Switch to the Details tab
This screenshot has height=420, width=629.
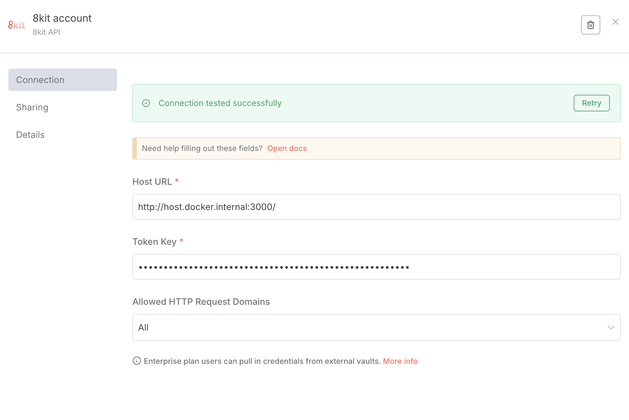point(30,135)
